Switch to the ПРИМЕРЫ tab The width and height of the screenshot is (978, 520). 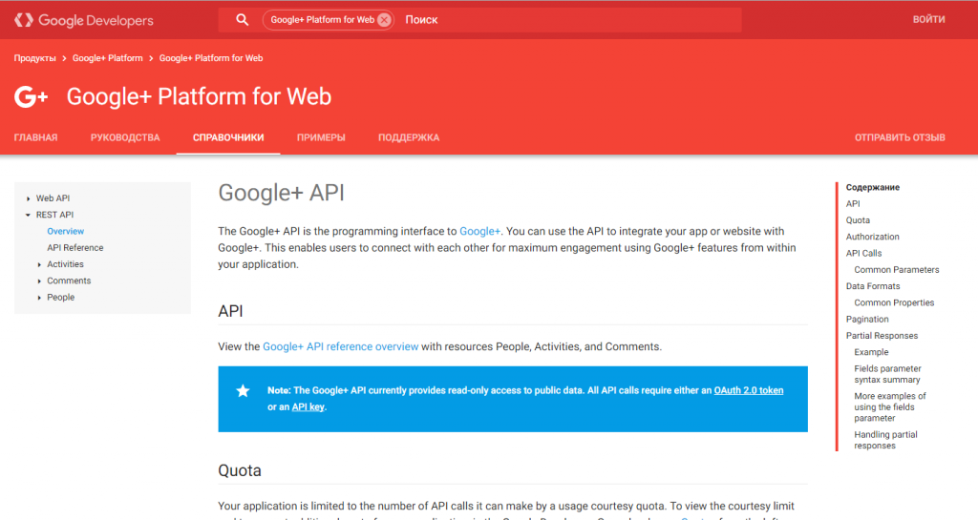(321, 137)
